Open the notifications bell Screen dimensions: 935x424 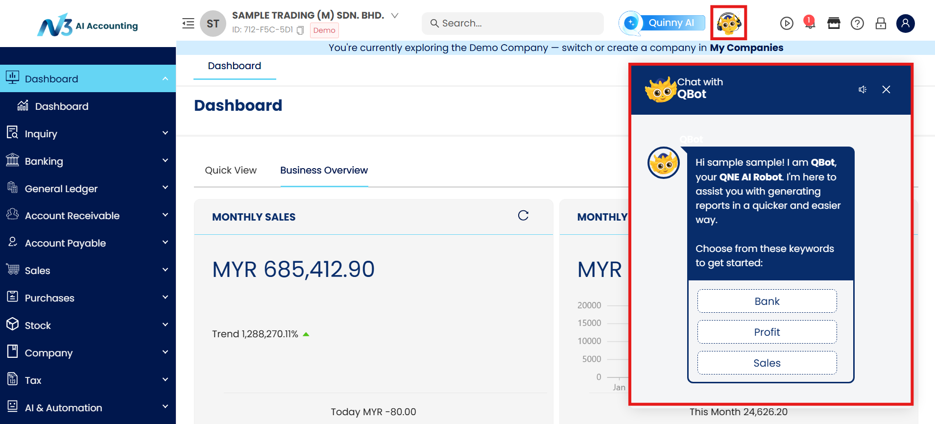click(810, 23)
